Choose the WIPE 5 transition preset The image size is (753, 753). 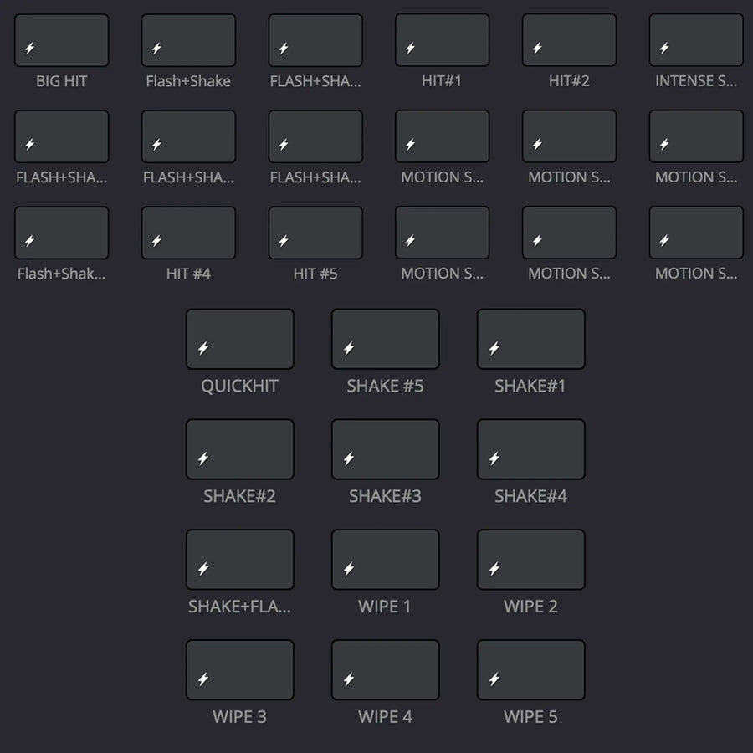tap(530, 669)
